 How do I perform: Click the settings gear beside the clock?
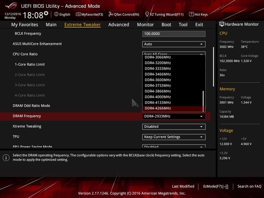[46, 13]
